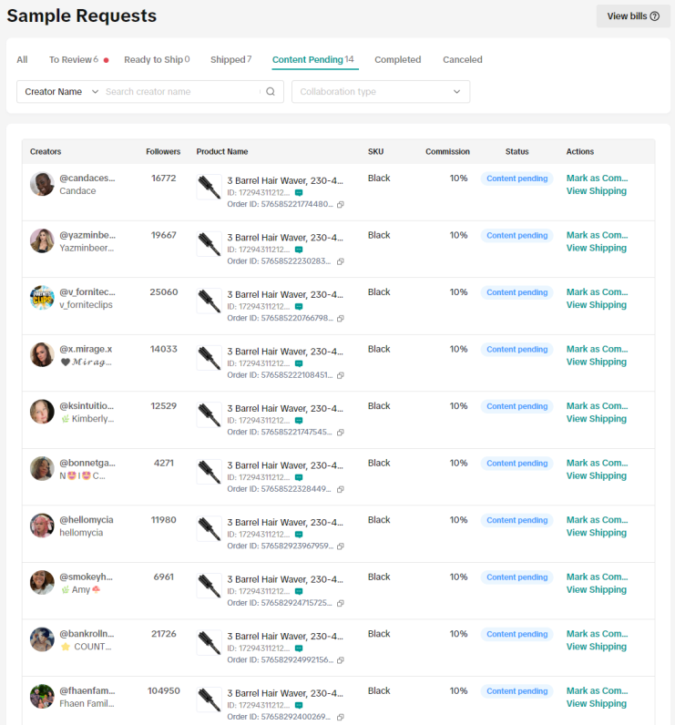Screen dimensions: 675x725
Task: Expand the Collaboration type dropdown
Action: 380,92
